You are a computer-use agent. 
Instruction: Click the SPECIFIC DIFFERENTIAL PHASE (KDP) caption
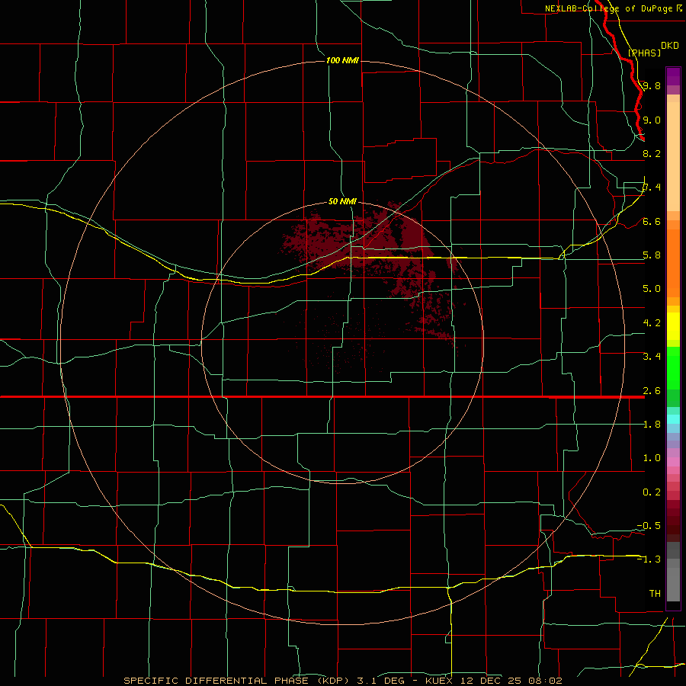coord(237,681)
